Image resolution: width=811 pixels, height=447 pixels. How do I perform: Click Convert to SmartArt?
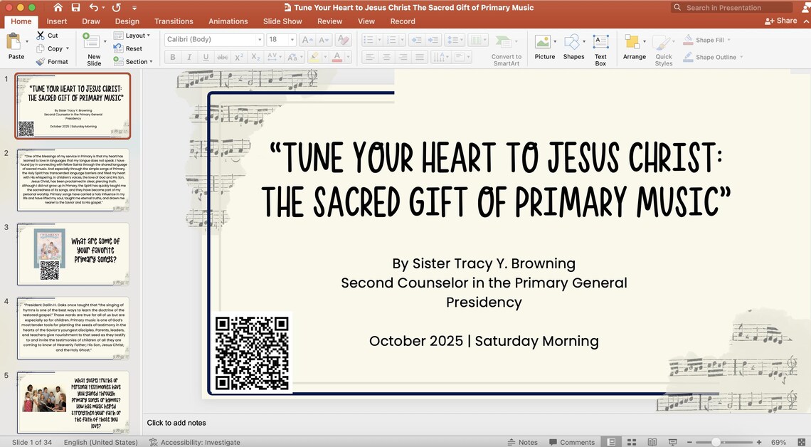507,50
